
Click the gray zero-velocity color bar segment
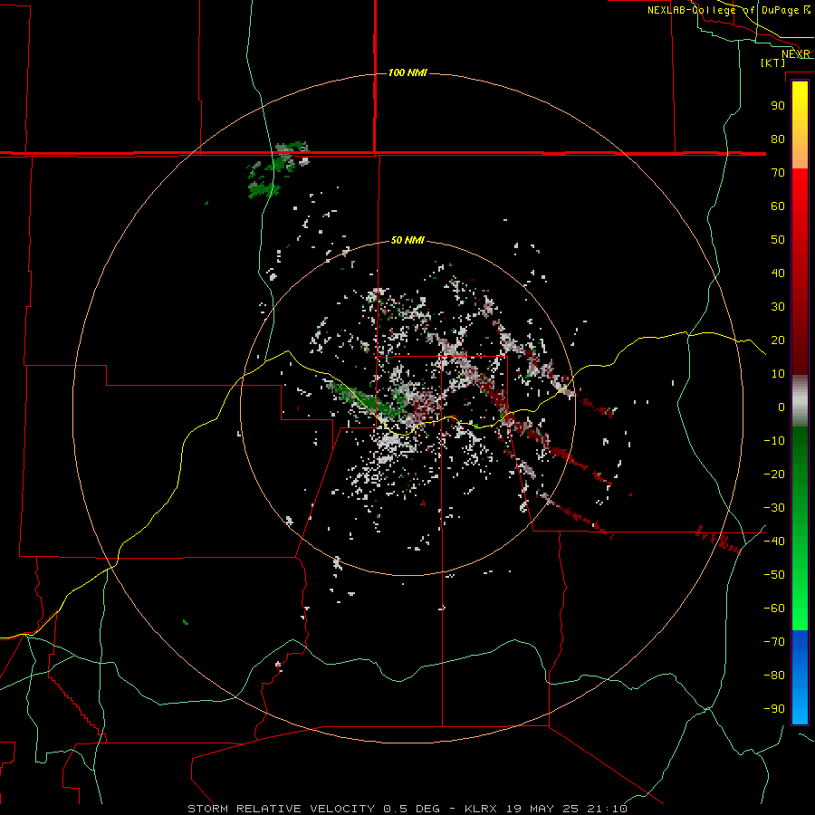tap(800, 401)
